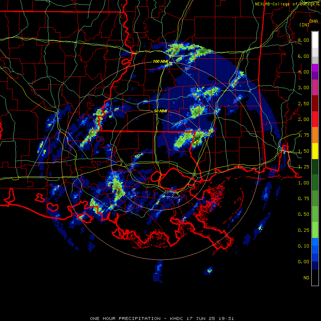Pick the black ND swatch at scale bottom
321x321 pixels.
click(x=315, y=277)
